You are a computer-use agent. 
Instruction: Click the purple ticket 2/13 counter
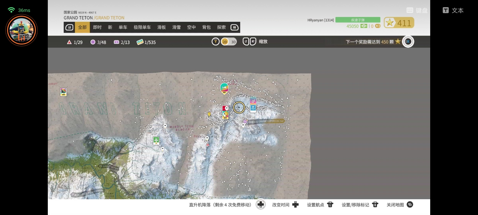(122, 42)
